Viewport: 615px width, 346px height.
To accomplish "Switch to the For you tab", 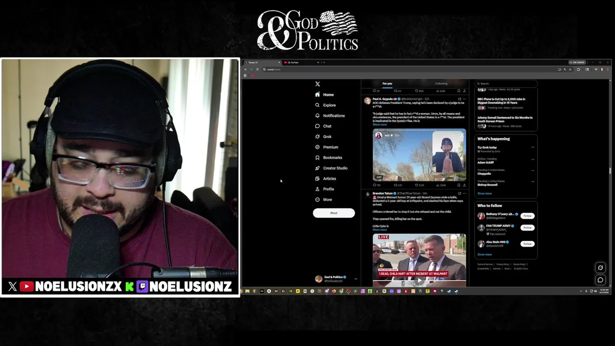I will (x=387, y=84).
